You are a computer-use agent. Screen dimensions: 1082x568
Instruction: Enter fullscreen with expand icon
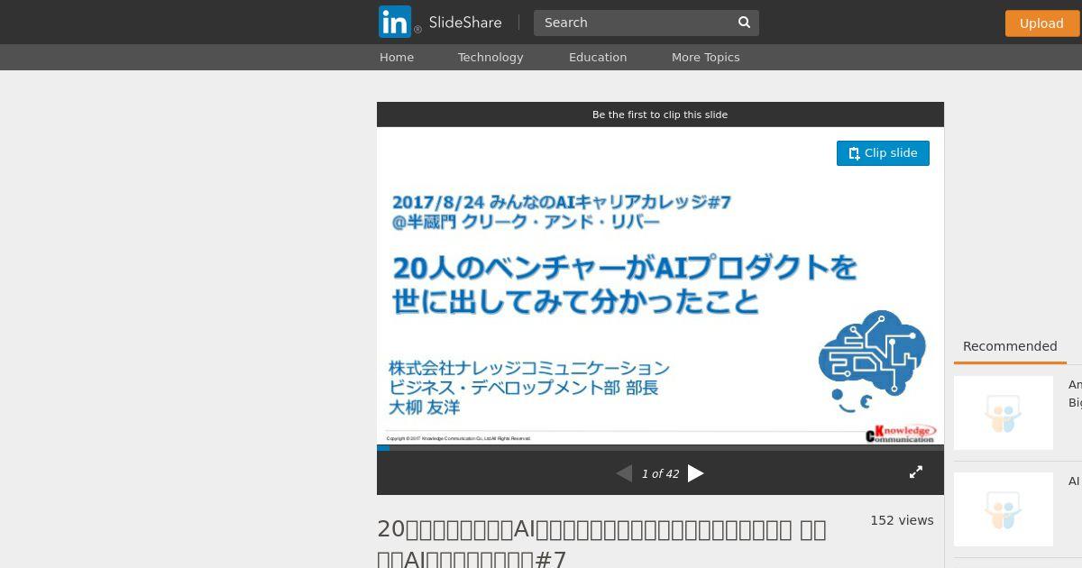click(916, 472)
